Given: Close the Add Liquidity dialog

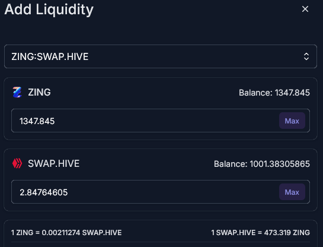Looking at the screenshot, I should 305,9.
